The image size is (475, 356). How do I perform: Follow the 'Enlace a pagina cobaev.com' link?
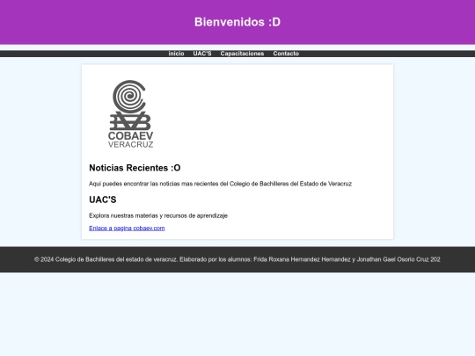[127, 228]
